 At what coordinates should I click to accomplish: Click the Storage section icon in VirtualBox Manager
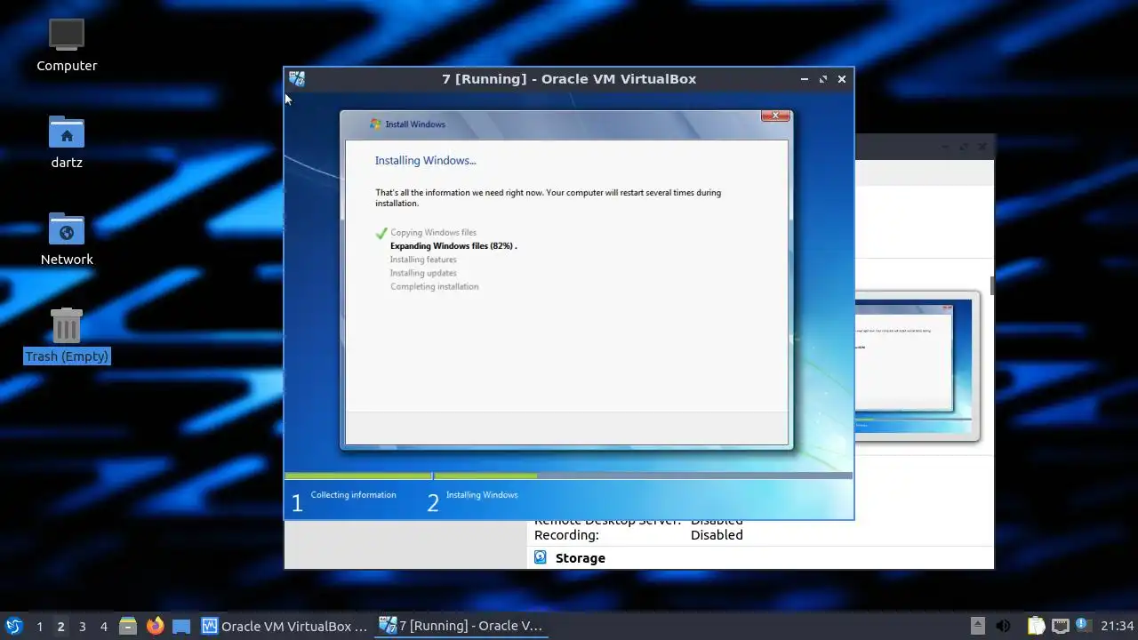540,557
